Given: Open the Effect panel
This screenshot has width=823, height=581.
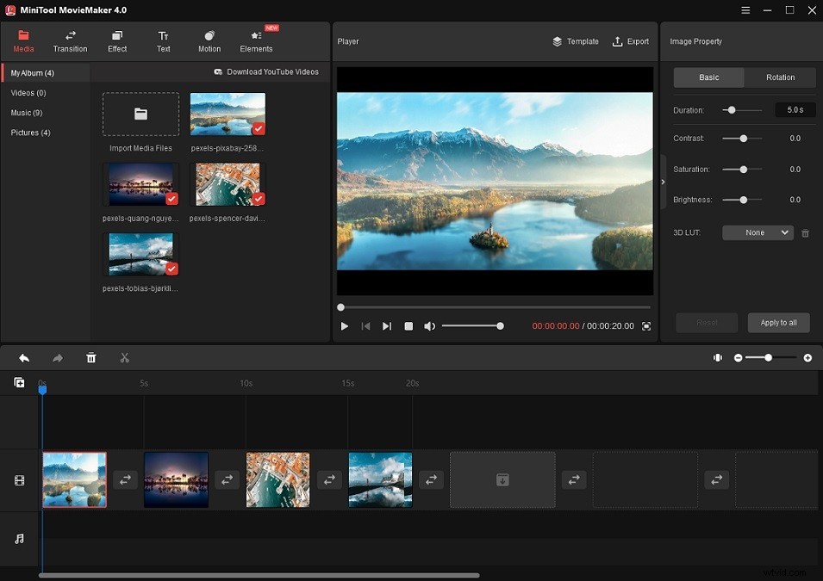Looking at the screenshot, I should point(116,40).
